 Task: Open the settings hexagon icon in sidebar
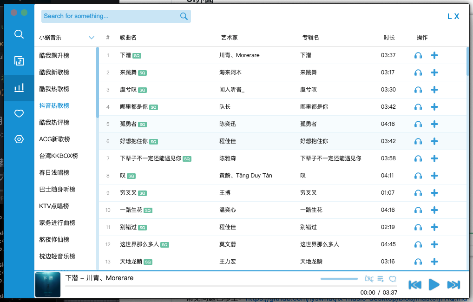(19, 139)
